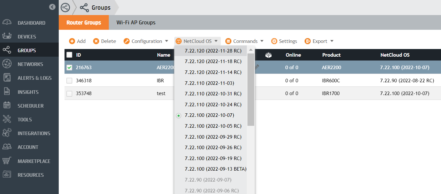Image resolution: width=441 pixels, height=194 pixels.
Task: Uncheck the checkbox for group 216763
Action: pos(69,68)
